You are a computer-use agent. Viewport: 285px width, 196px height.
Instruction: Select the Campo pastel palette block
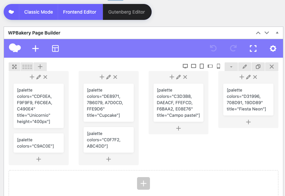pyautogui.click(x=178, y=102)
